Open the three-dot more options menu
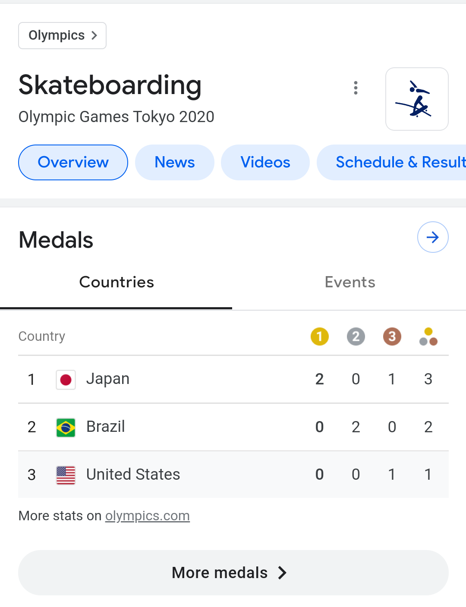 (x=356, y=88)
